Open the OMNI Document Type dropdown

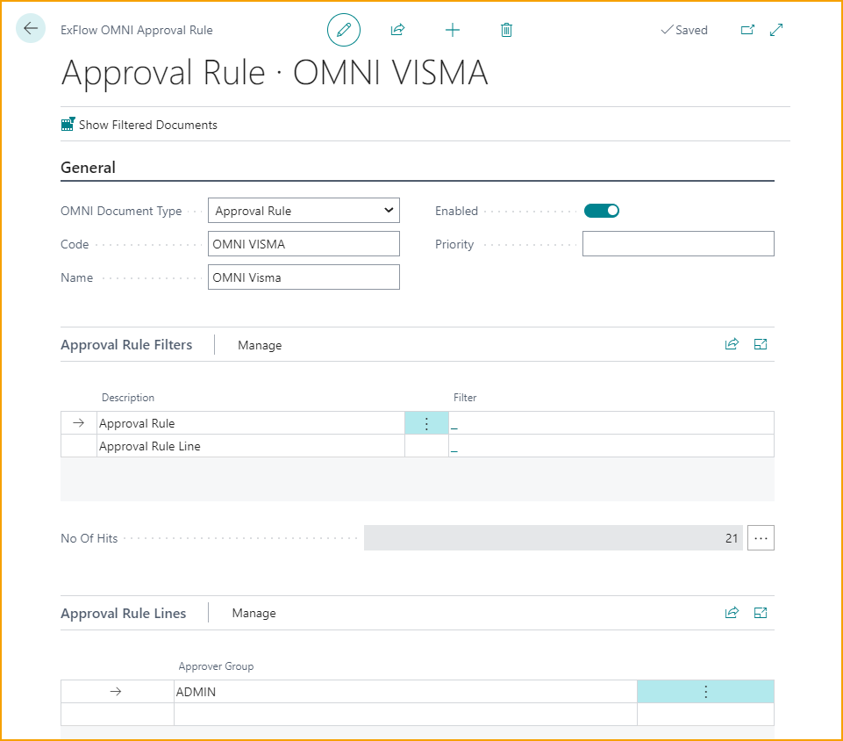389,210
